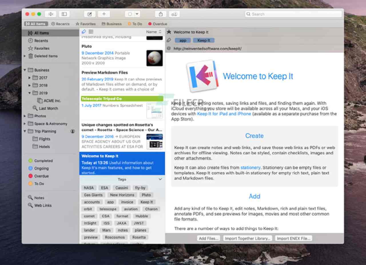Collapse the Trip Planning folder triangle
This screenshot has width=366, height=265.
click(x=25, y=131)
